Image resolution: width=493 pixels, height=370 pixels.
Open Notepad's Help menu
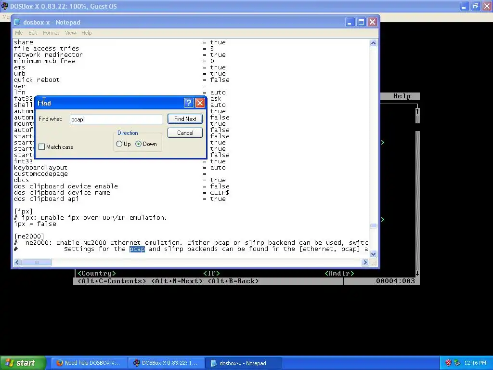coord(87,33)
